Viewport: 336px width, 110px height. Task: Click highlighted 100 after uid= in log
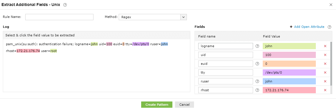click(x=109, y=44)
